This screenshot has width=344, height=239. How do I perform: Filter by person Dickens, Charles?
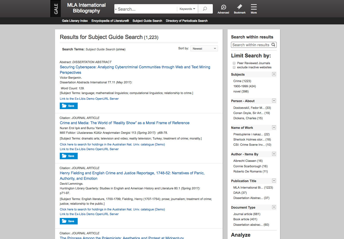pos(248,118)
